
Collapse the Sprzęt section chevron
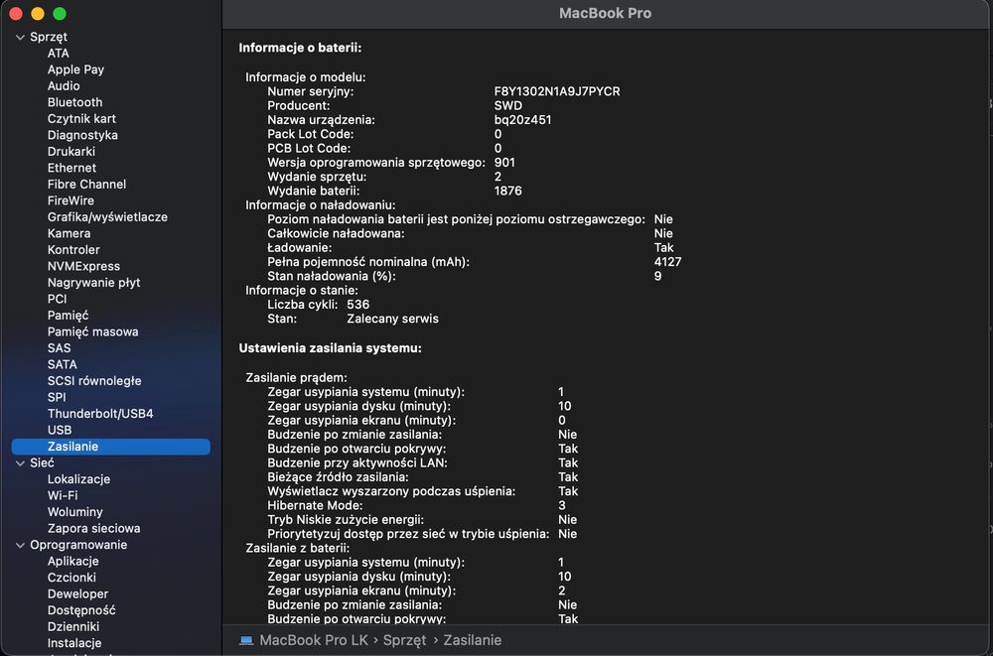(20, 38)
